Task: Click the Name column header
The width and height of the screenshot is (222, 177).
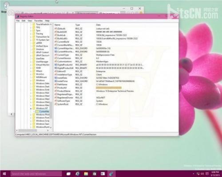Action: (57, 25)
